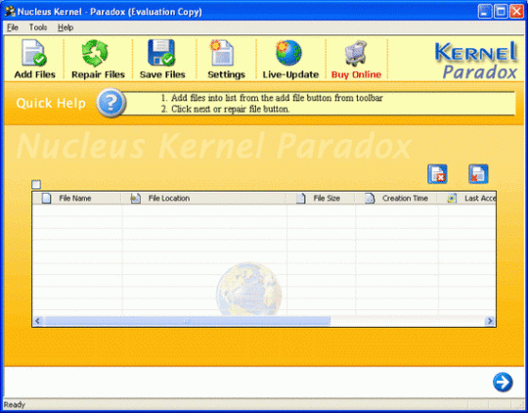Open the Help menu
Viewport: 528px width, 413px height.
pyautogui.click(x=66, y=27)
